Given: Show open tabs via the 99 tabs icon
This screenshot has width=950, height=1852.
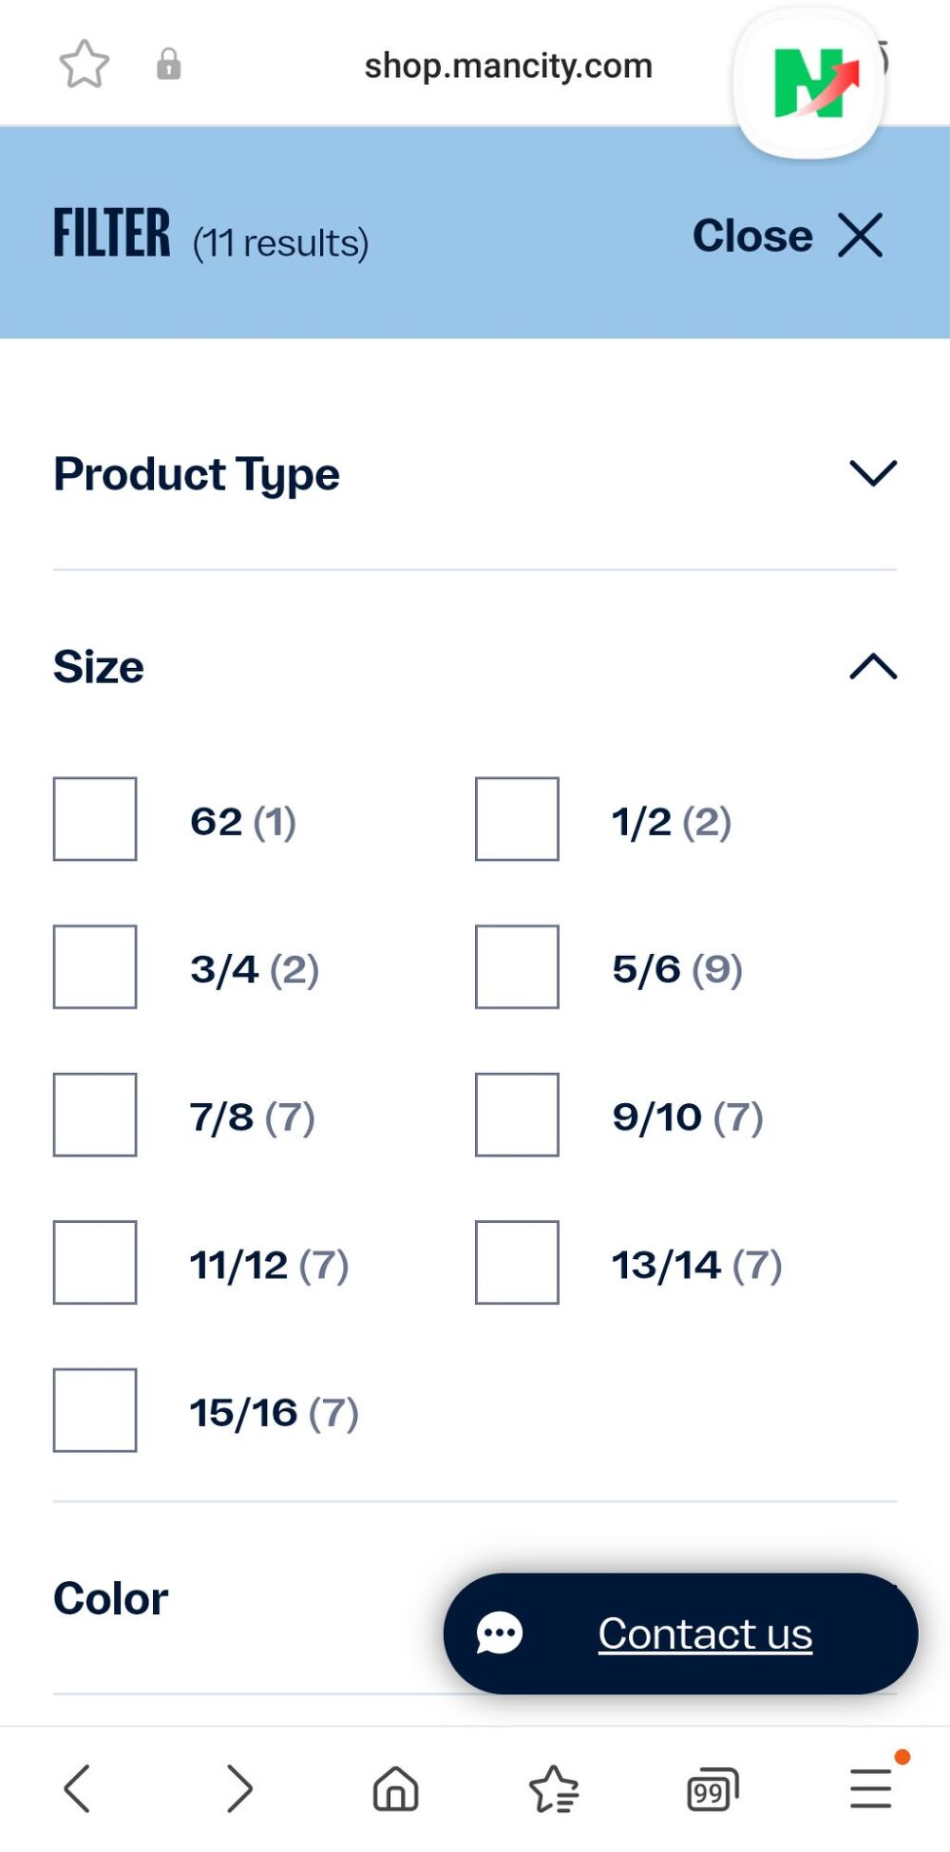Looking at the screenshot, I should coord(712,1790).
